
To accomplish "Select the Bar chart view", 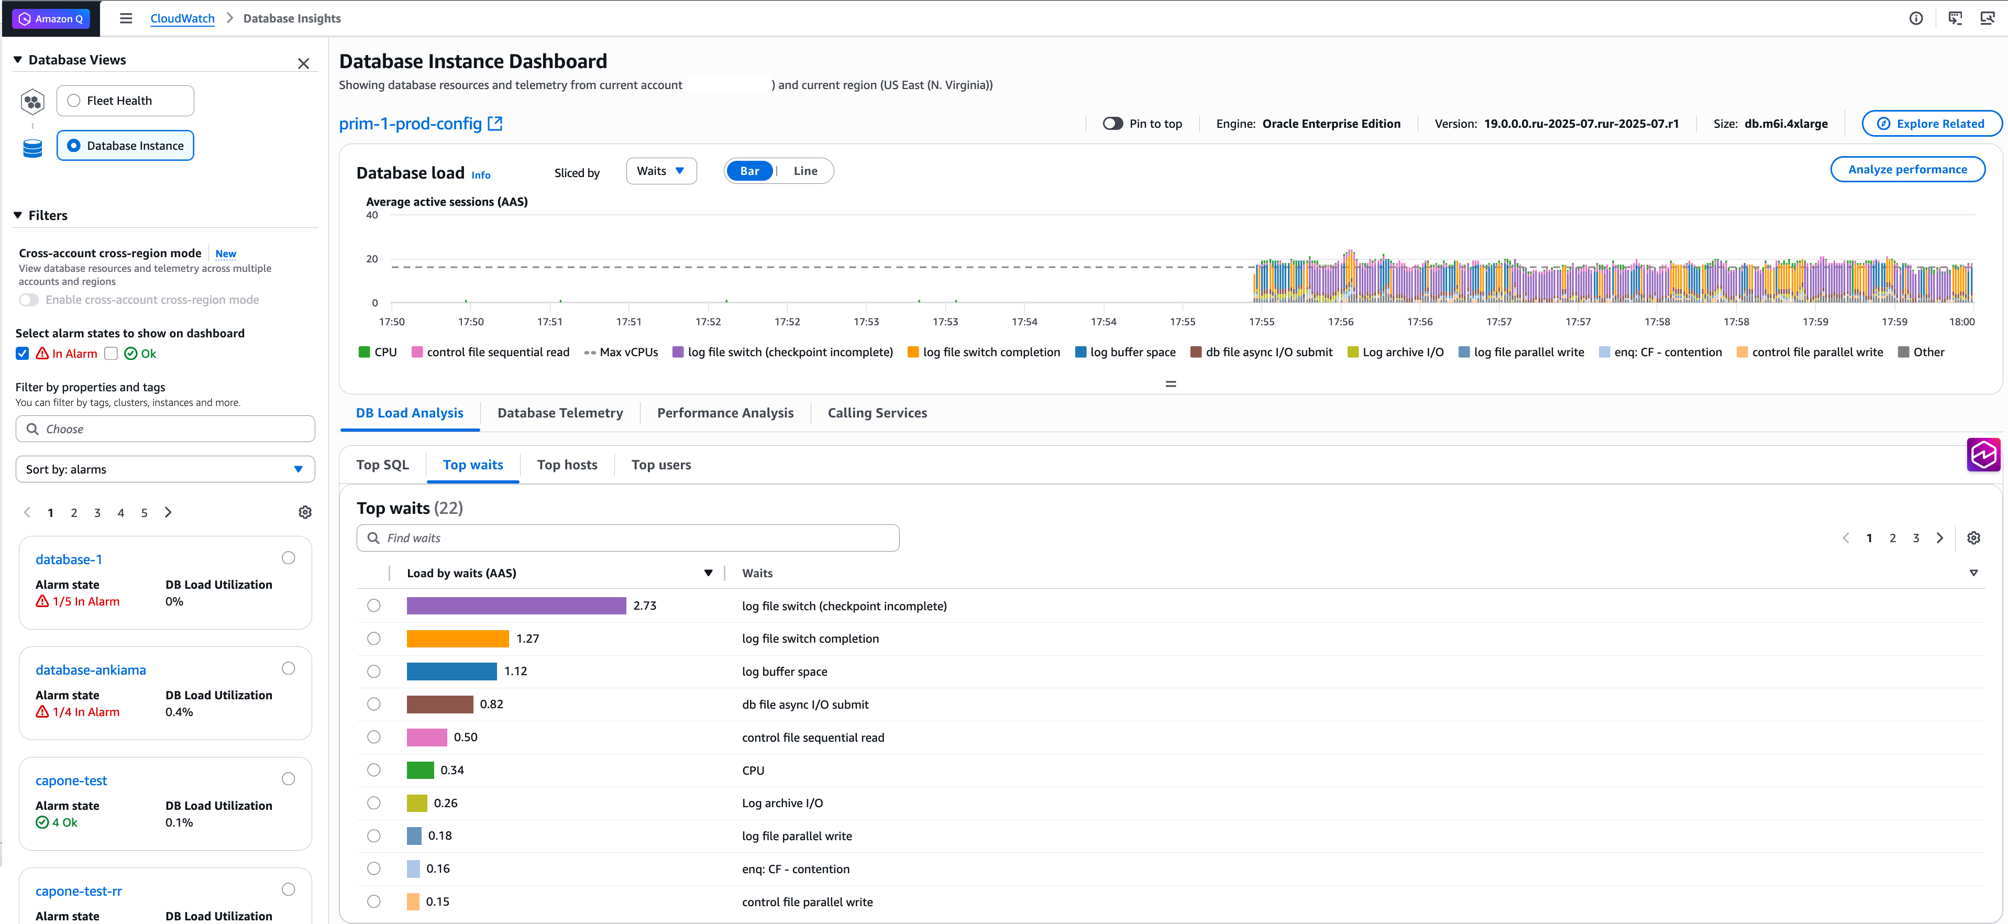I will [x=749, y=171].
